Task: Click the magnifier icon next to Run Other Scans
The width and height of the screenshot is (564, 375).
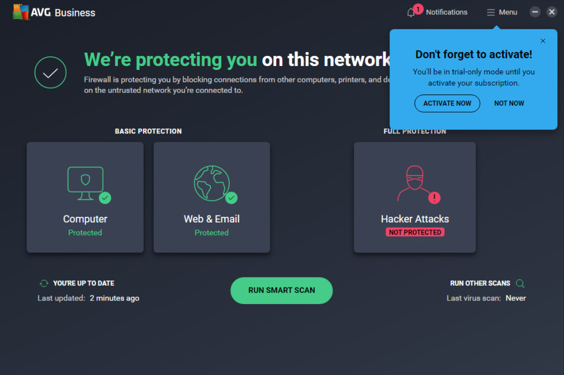Action: (520, 283)
